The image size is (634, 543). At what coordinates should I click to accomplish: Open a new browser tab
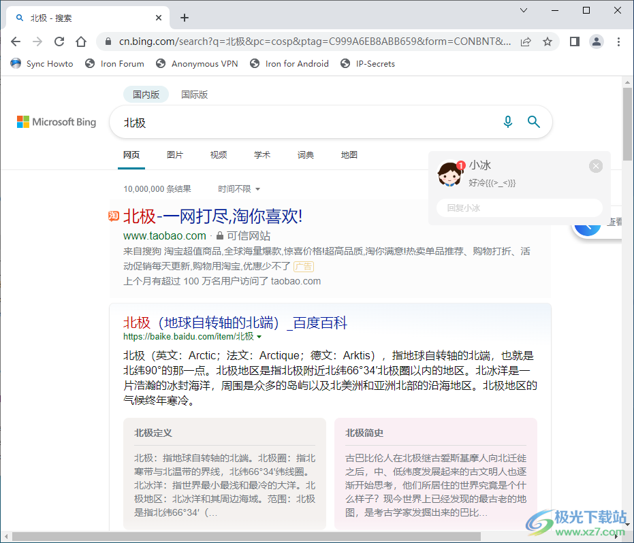(x=185, y=18)
